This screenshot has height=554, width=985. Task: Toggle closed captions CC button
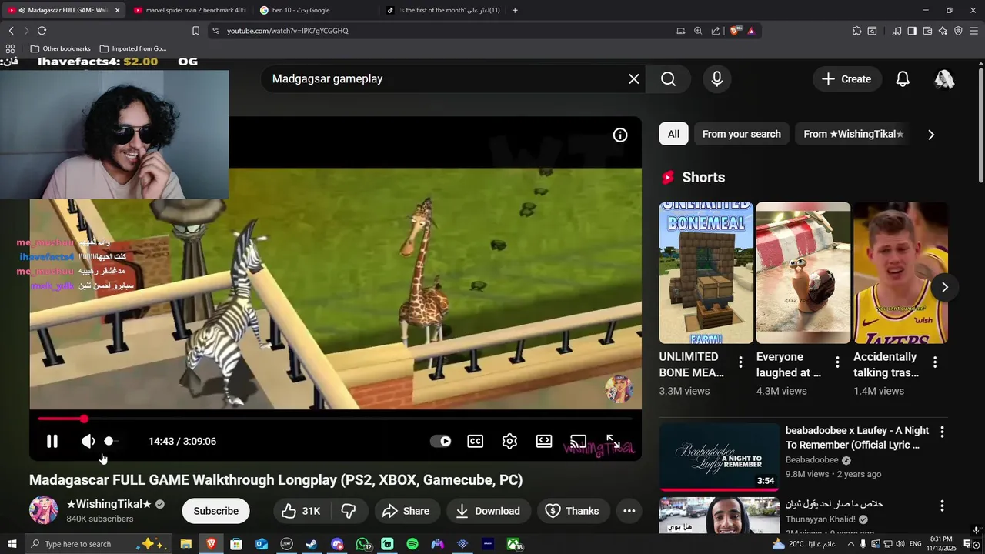[476, 441]
